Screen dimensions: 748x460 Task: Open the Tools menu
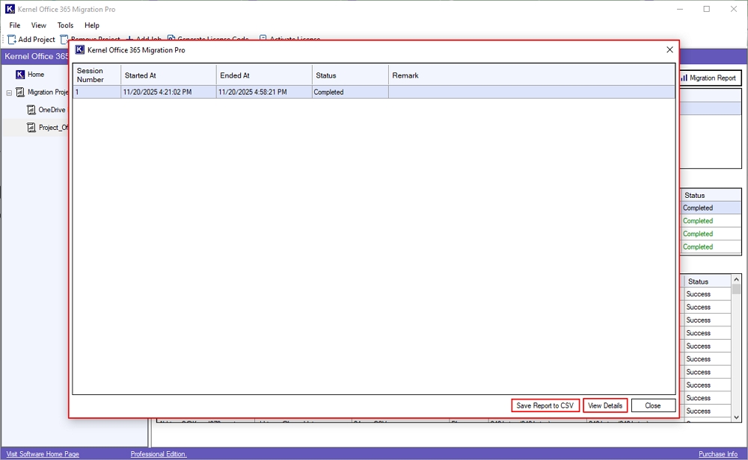(66, 25)
